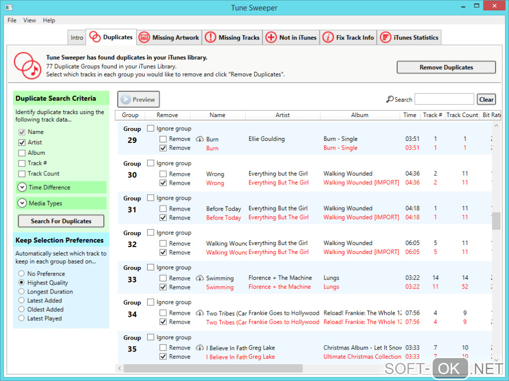Screen dimensions: 509x381
Task: Open the File menu
Action: point(12,20)
